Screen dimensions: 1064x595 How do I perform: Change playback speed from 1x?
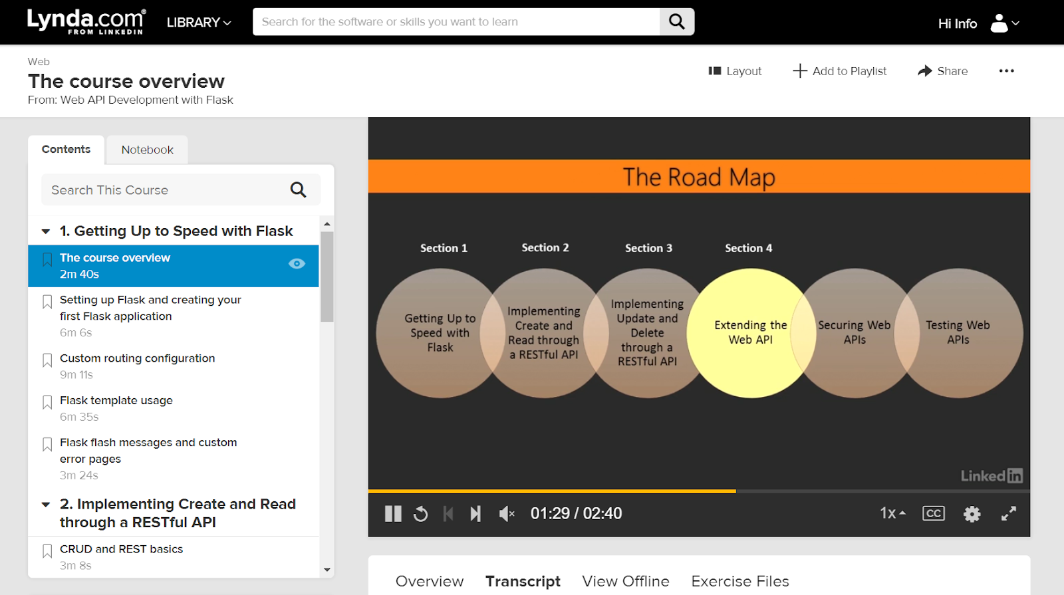point(892,513)
